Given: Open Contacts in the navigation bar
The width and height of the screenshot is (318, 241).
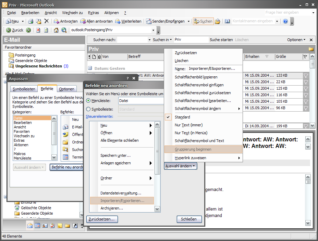Looking at the screenshot, I should pos(45,225).
